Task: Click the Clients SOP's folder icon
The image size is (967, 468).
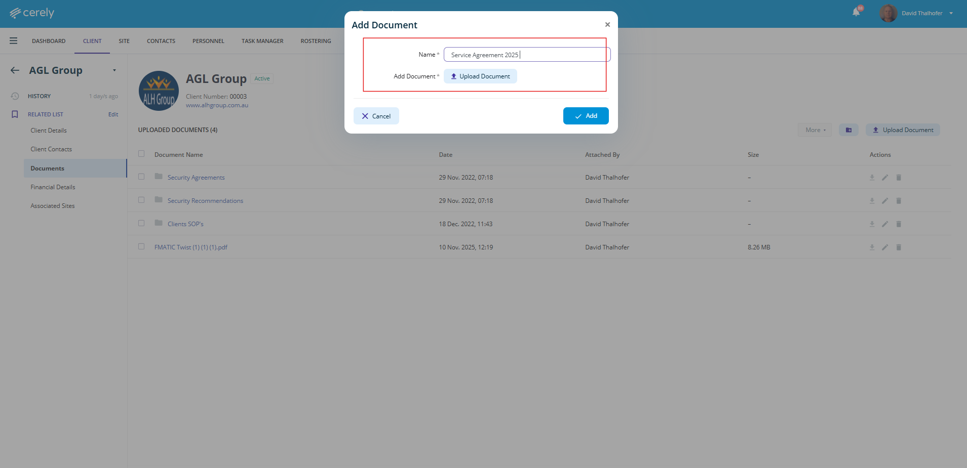Action: (x=159, y=223)
